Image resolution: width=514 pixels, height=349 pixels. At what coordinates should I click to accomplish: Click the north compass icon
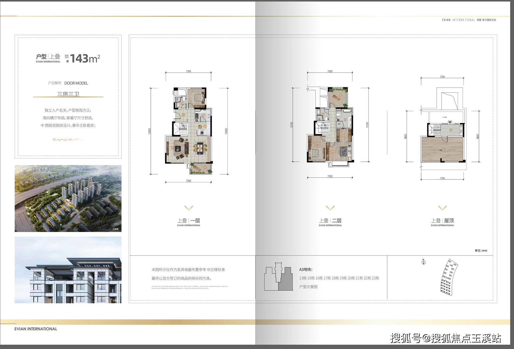point(423,262)
